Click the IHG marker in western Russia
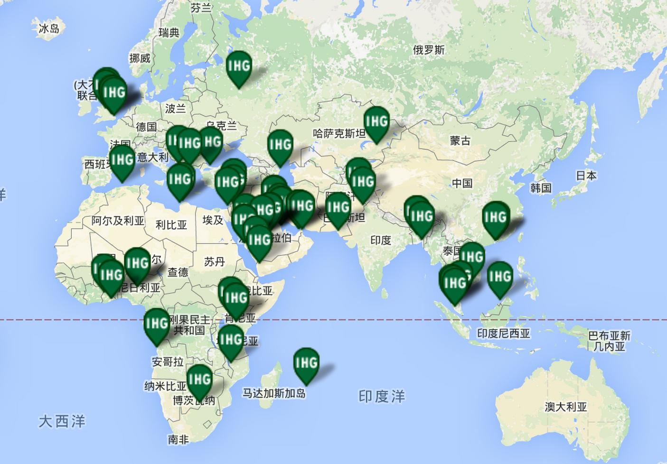The image size is (667, 464). coord(239,69)
